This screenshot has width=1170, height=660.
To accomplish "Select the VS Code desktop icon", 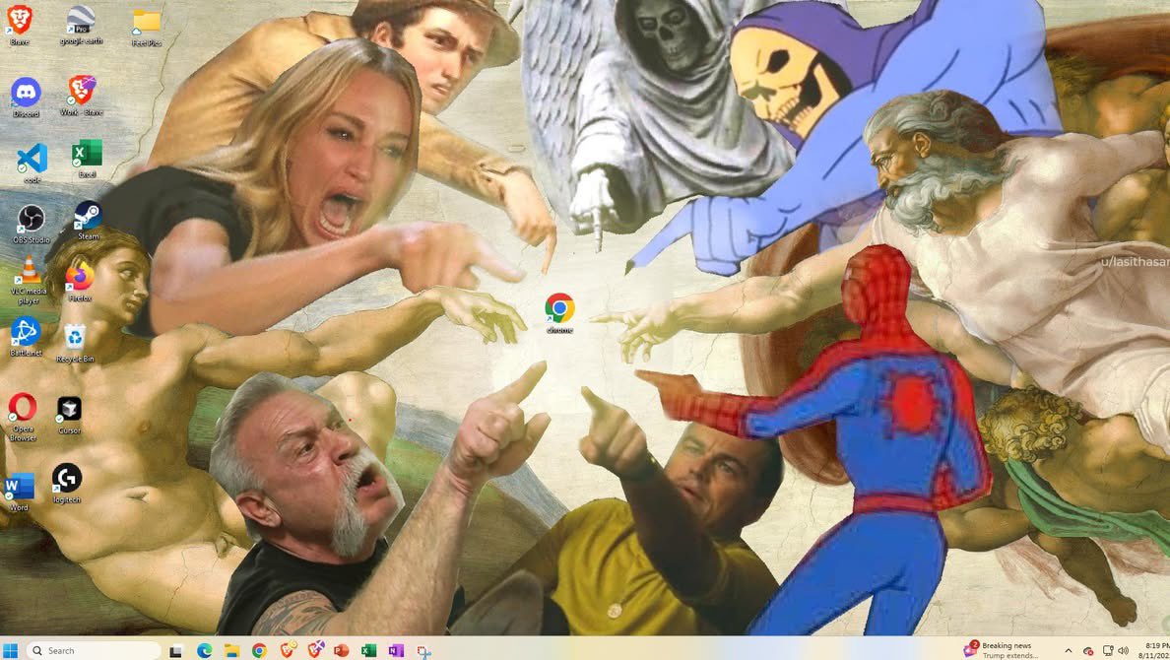I will click(x=32, y=164).
